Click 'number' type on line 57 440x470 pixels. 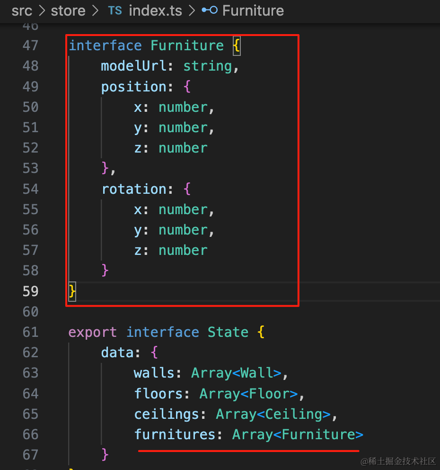[183, 250]
